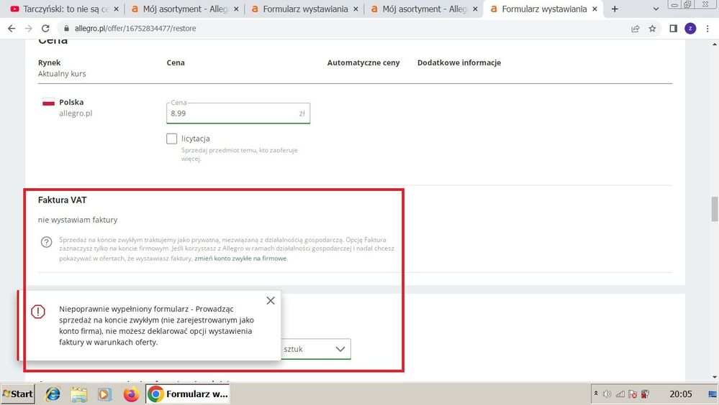Open the Windows Start menu
This screenshot has height=405, width=719.
click(18, 394)
